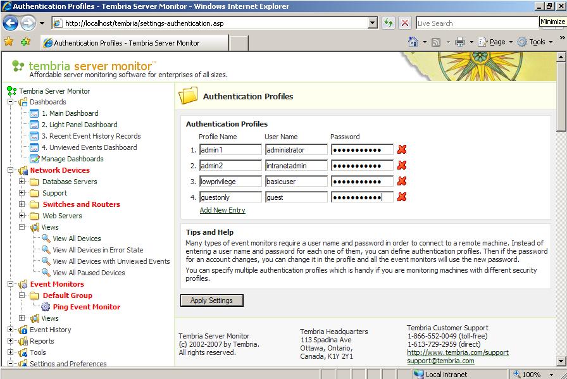Screen dimensions: 567x379
Task: Click the Live Search box
Action: click(x=477, y=23)
